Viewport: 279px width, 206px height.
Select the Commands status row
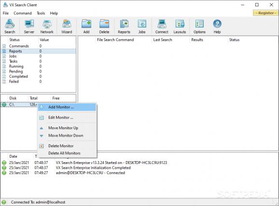38,46
